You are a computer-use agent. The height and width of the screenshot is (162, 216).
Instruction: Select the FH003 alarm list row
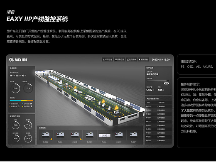(158, 129)
